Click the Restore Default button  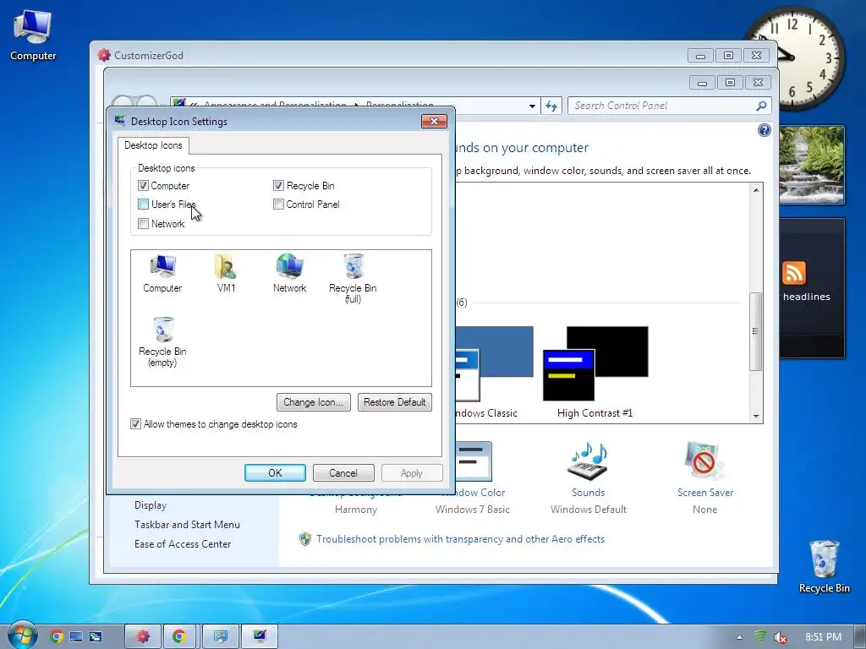(x=394, y=402)
